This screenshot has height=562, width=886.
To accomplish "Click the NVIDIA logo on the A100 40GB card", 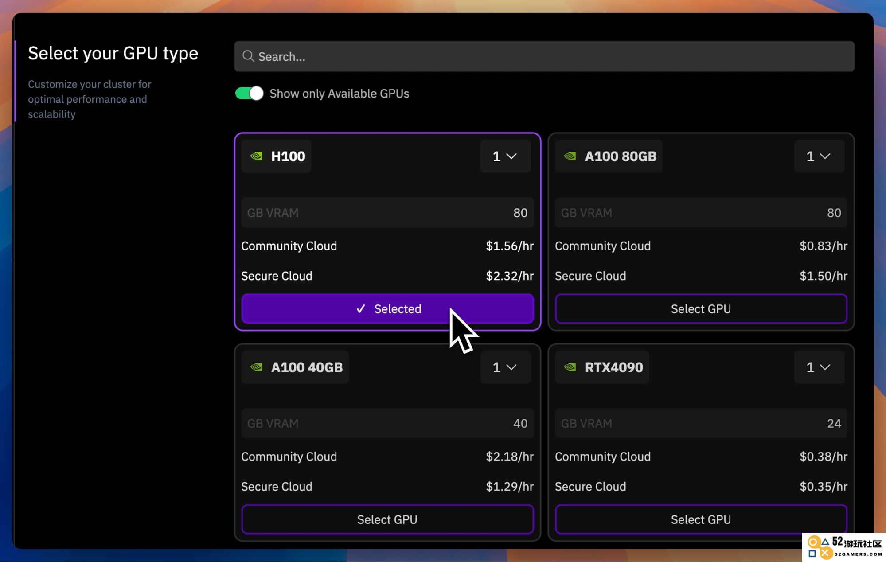I will click(x=257, y=367).
